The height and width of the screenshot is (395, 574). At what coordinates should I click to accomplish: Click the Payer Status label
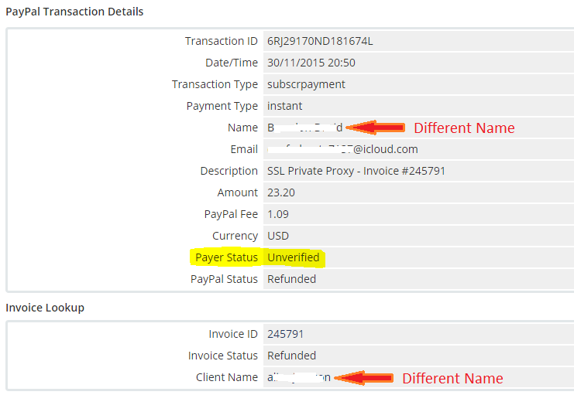tap(226, 257)
